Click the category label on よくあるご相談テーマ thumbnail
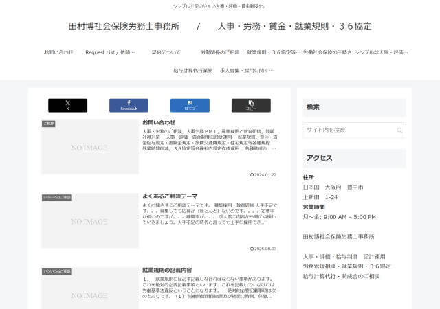 pos(57,197)
